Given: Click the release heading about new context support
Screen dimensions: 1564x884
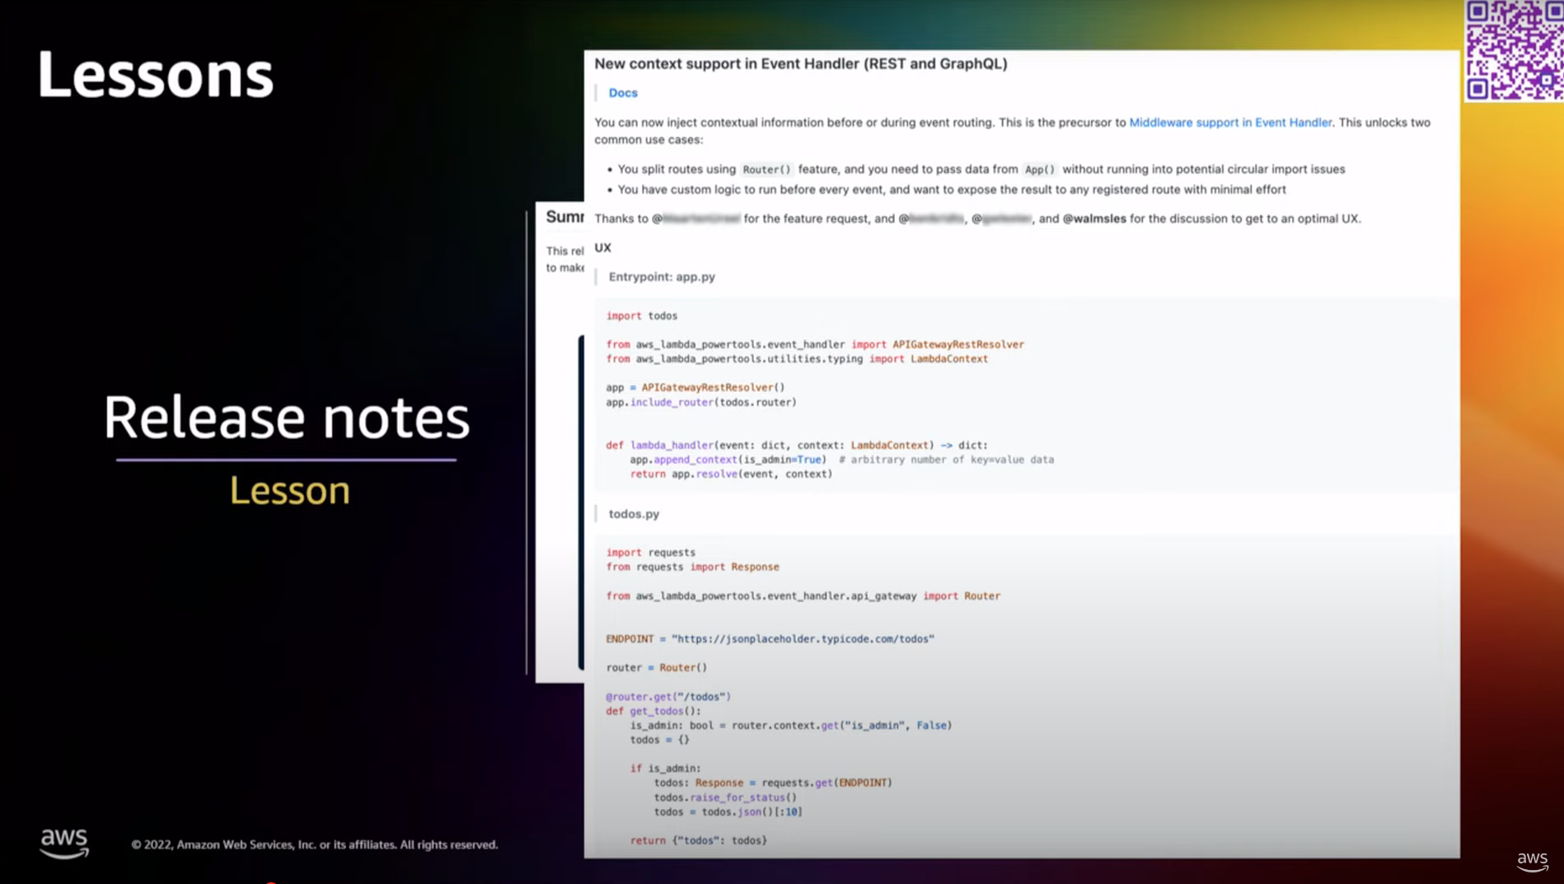Looking at the screenshot, I should (x=800, y=63).
